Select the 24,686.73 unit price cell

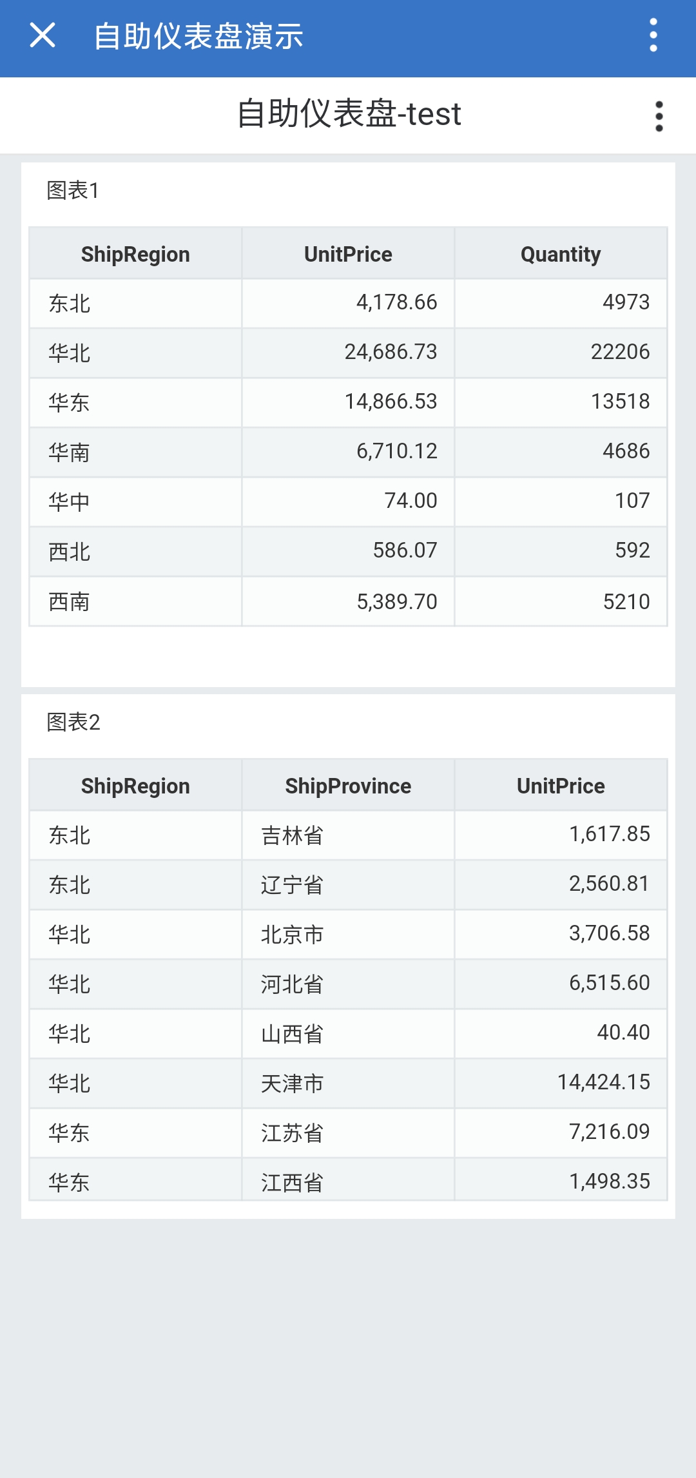coord(348,353)
